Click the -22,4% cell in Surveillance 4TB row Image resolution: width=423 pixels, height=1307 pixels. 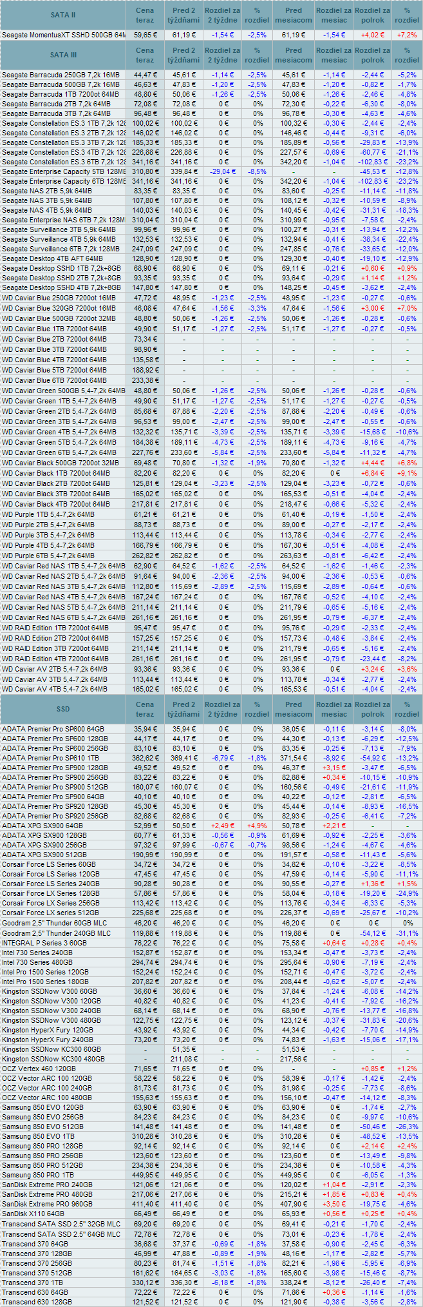tap(407, 239)
